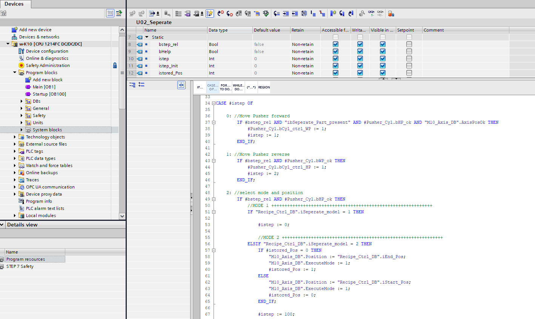Click the glasses monitoring icon in toolbar
This screenshot has width=535, height=319.
pyautogui.click(x=371, y=14)
